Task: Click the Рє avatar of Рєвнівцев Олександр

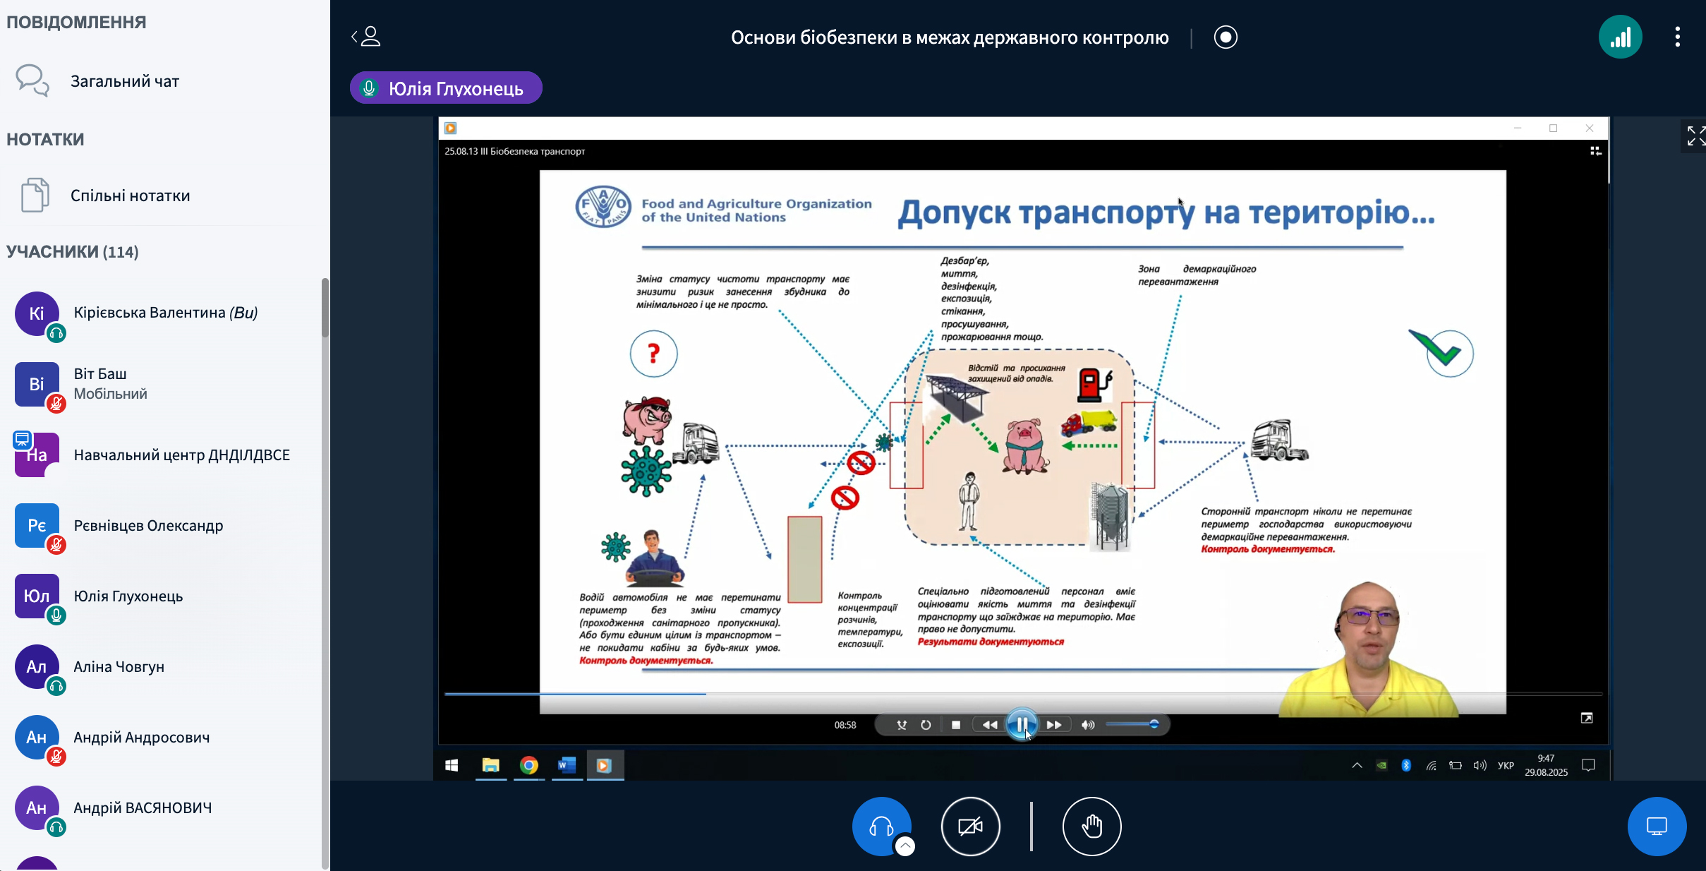Action: coord(37,525)
